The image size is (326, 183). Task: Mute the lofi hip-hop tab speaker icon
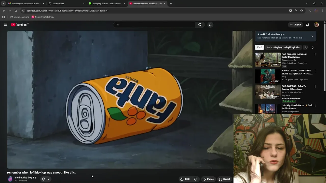tap(160, 4)
